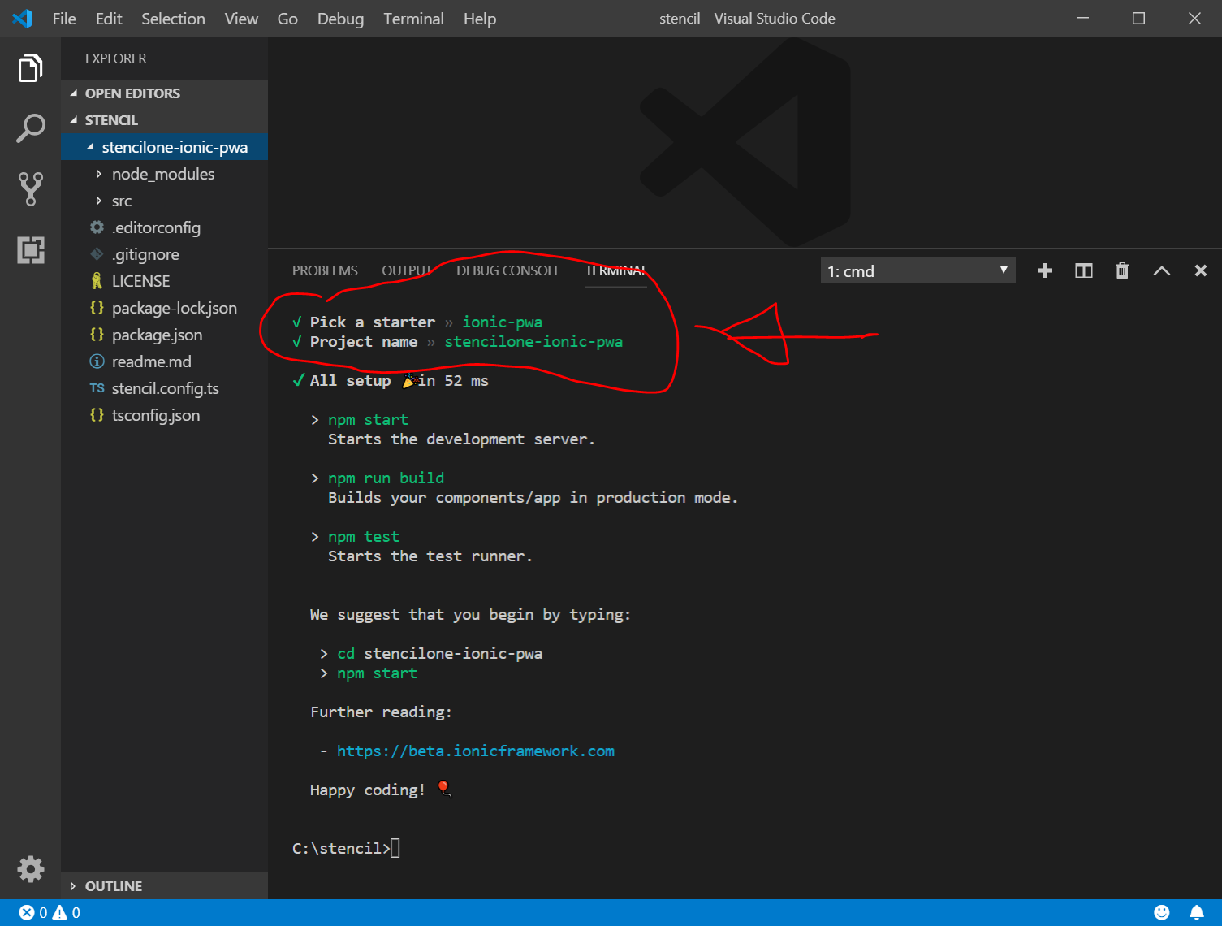
Task: Click 'npm test' text in terminal
Action: coord(363,537)
